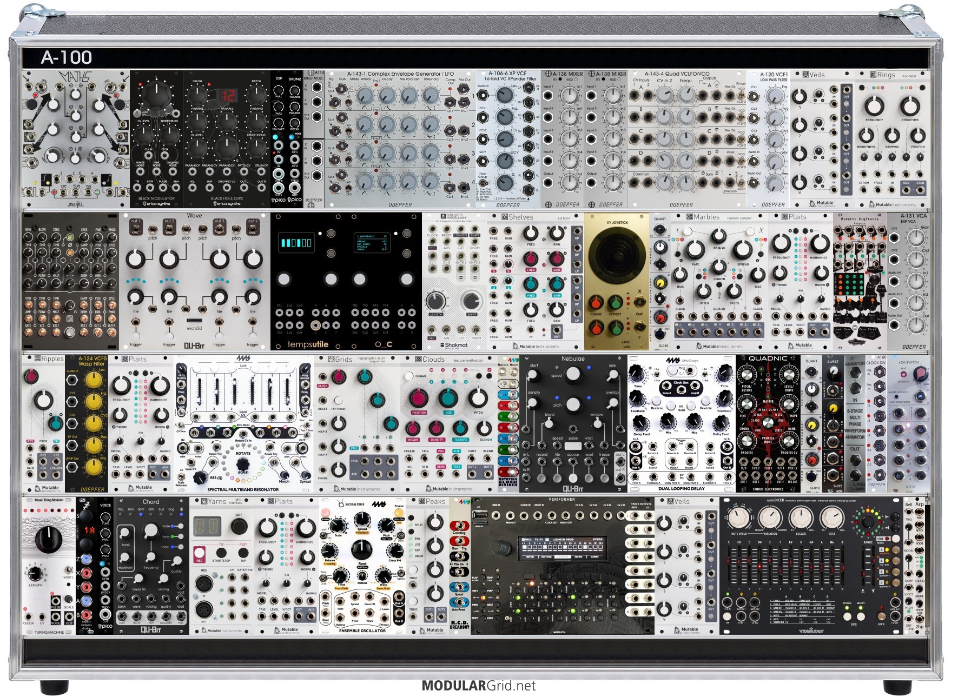This screenshot has width=958, height=697.
Task: Click the Grids MAP X knob
Action: (x=339, y=423)
